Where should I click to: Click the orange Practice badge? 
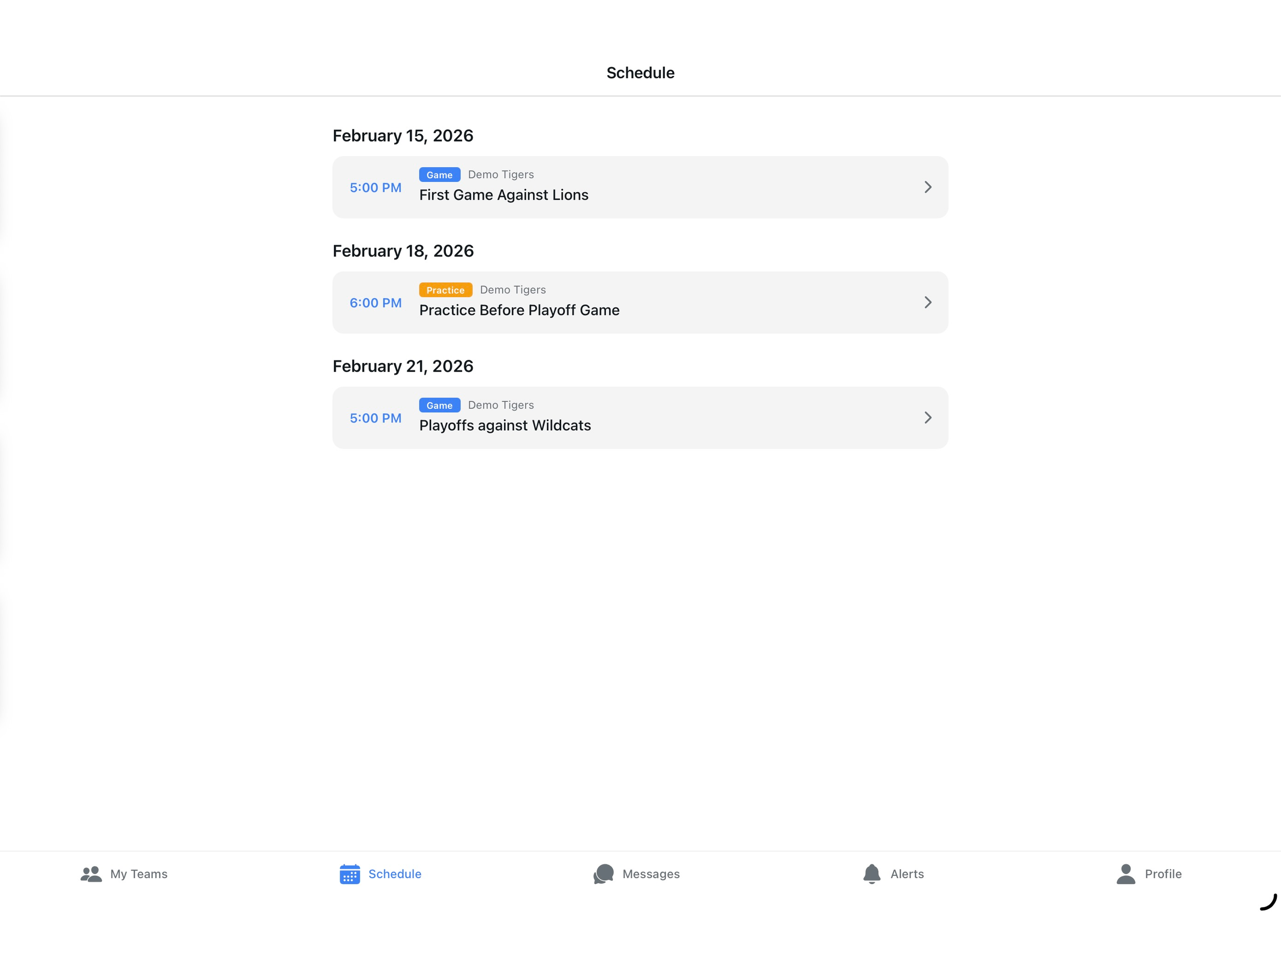[x=445, y=290]
